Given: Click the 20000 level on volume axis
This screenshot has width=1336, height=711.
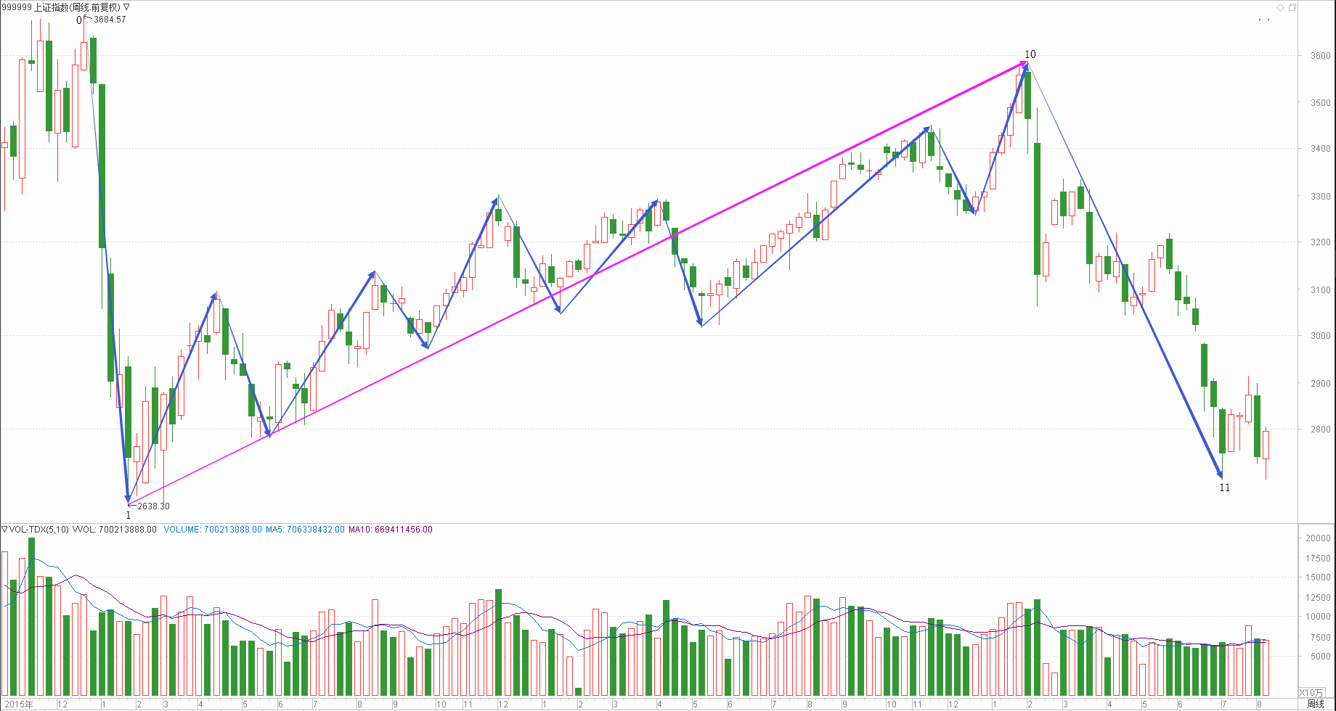Looking at the screenshot, I should point(1318,538).
